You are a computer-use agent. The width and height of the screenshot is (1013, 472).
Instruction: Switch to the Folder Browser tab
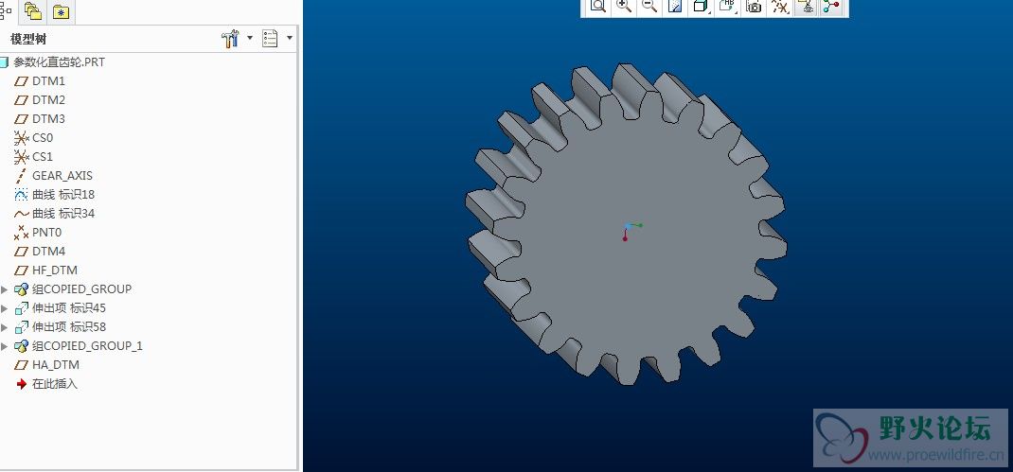tap(33, 11)
